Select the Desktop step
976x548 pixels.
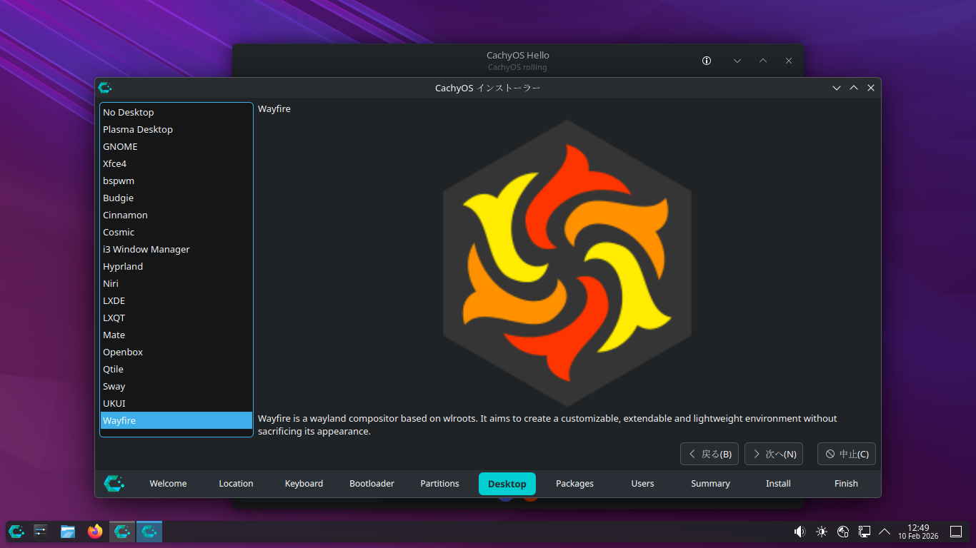[x=507, y=484]
